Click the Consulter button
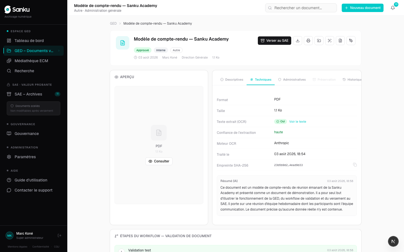This screenshot has height=252, width=404. [159, 161]
